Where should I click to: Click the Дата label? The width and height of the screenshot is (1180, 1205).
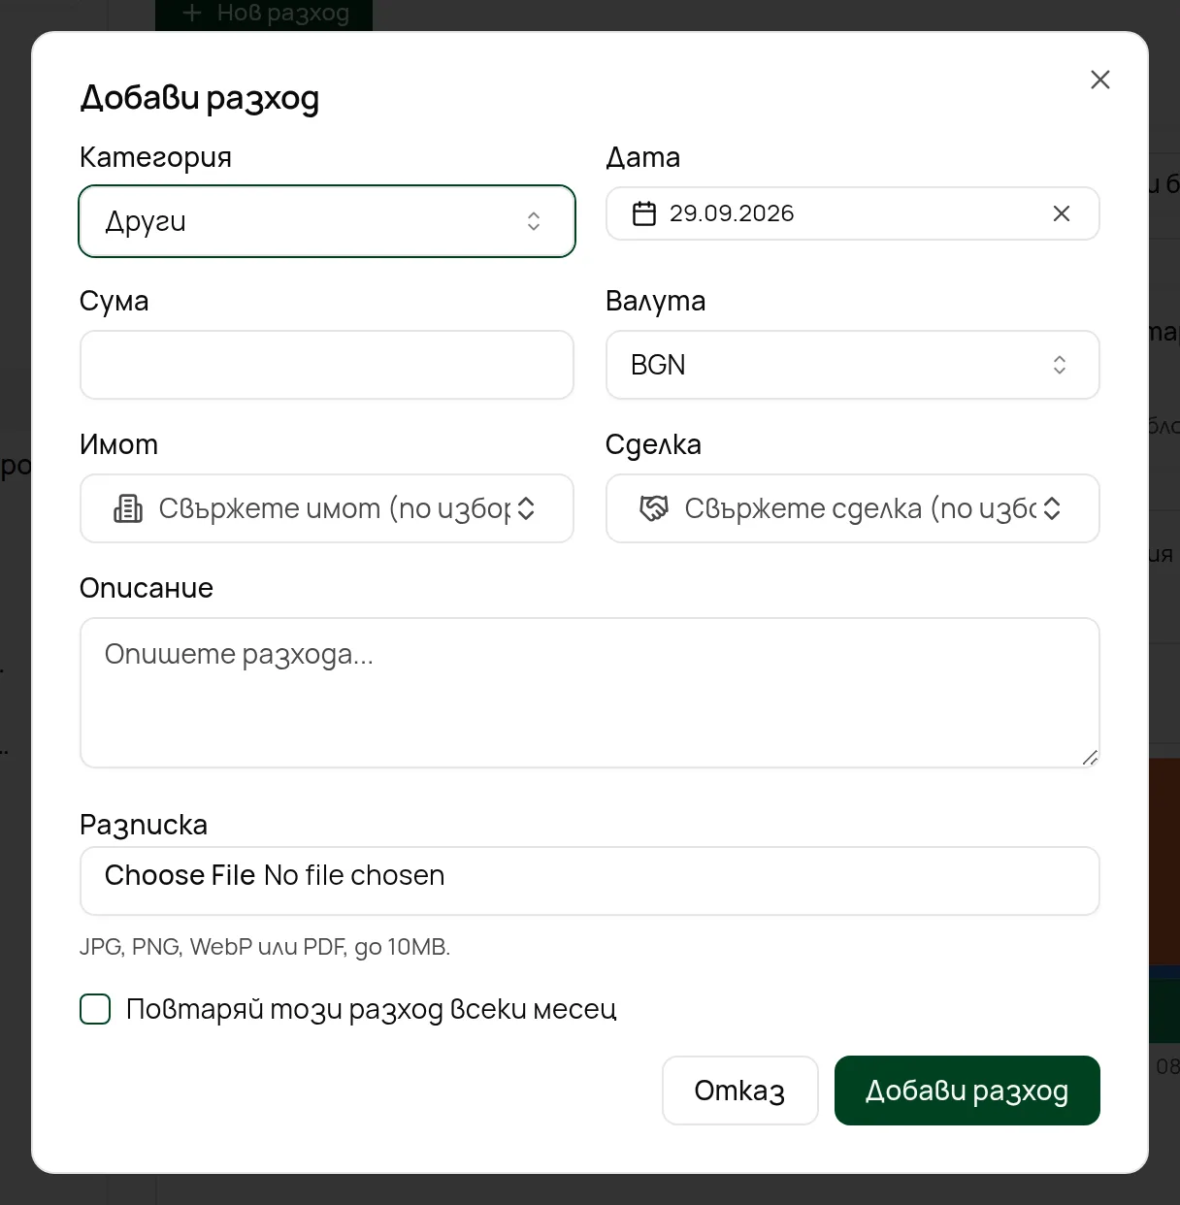tap(642, 157)
